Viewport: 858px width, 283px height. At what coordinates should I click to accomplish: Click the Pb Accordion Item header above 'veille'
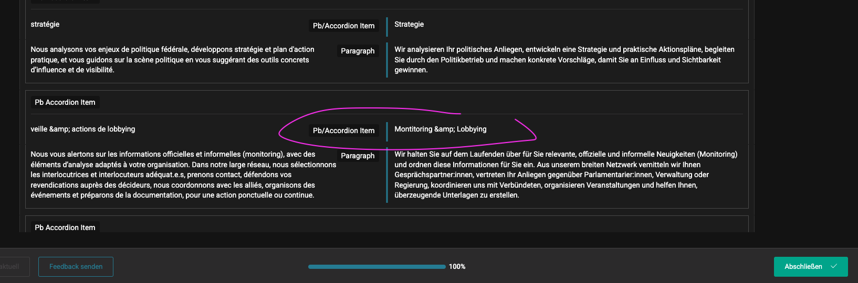[65, 102]
